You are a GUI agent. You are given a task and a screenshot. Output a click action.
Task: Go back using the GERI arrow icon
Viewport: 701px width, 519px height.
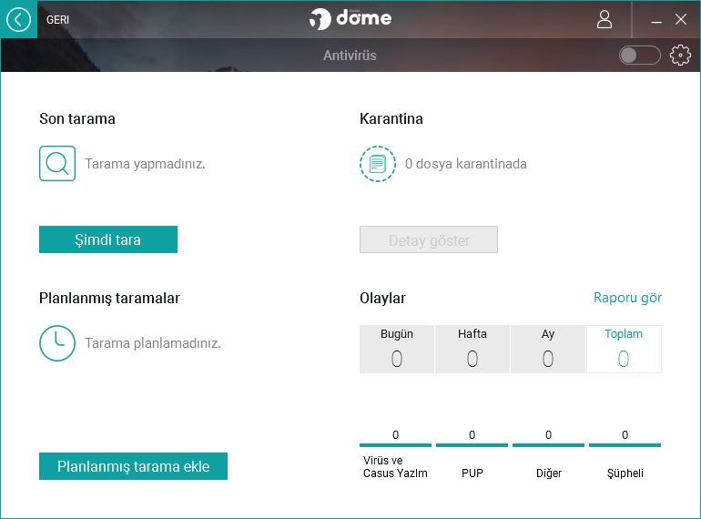pyautogui.click(x=18, y=20)
